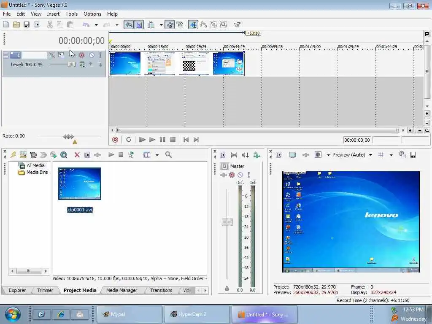432x324 pixels.
Task: Toggle Enable Snapping button
Action: [x=128, y=24]
